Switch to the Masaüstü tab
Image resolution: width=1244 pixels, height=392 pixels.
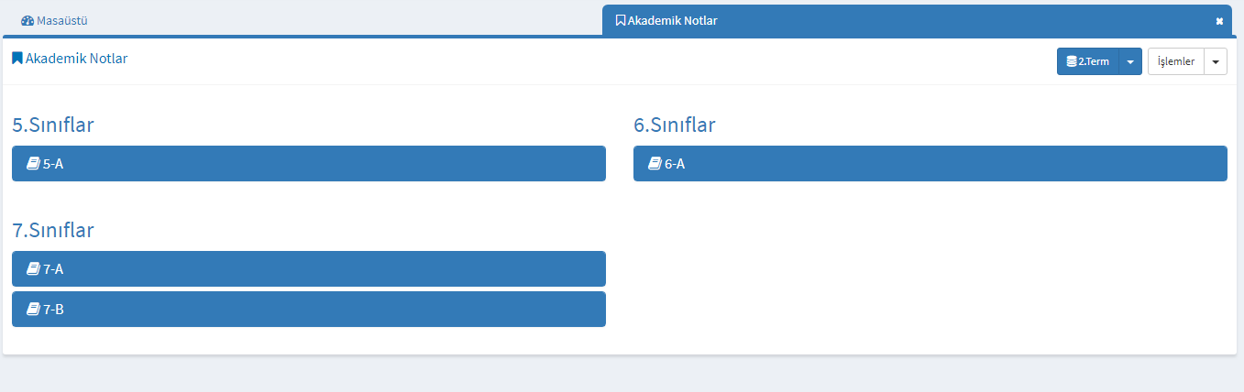pyautogui.click(x=61, y=20)
